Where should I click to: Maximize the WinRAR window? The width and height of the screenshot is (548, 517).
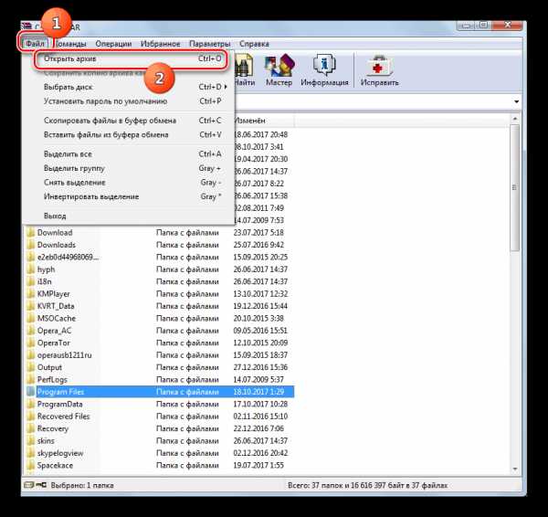483,26
